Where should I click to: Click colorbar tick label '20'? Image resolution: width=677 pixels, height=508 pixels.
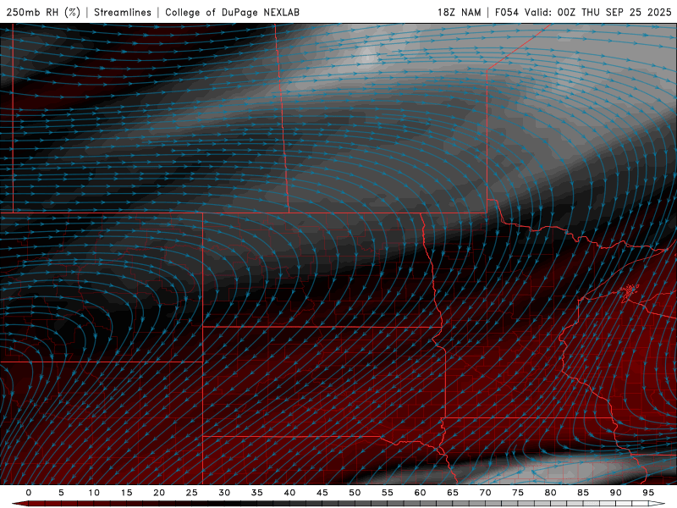[159, 493]
